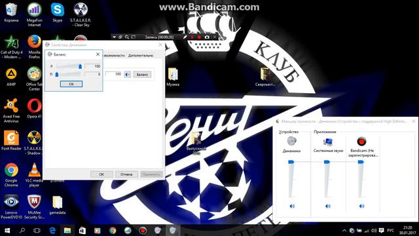Mute Bandicam in volume mixer
This screenshot has width=419, height=236.
point(361,206)
